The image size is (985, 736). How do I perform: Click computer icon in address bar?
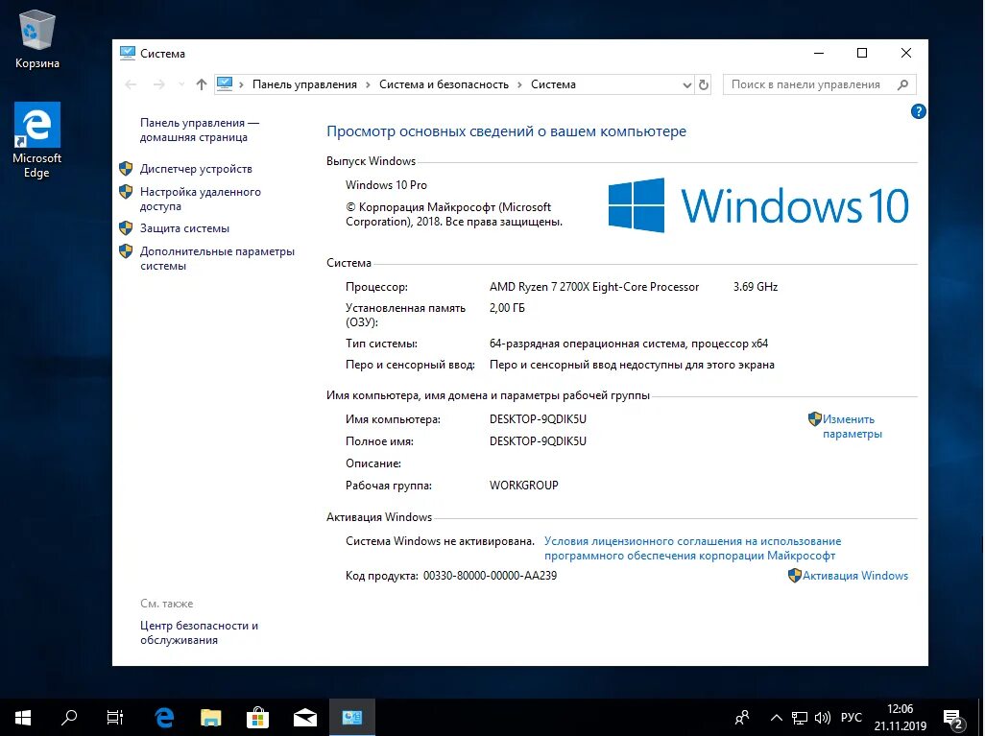pyautogui.click(x=225, y=83)
